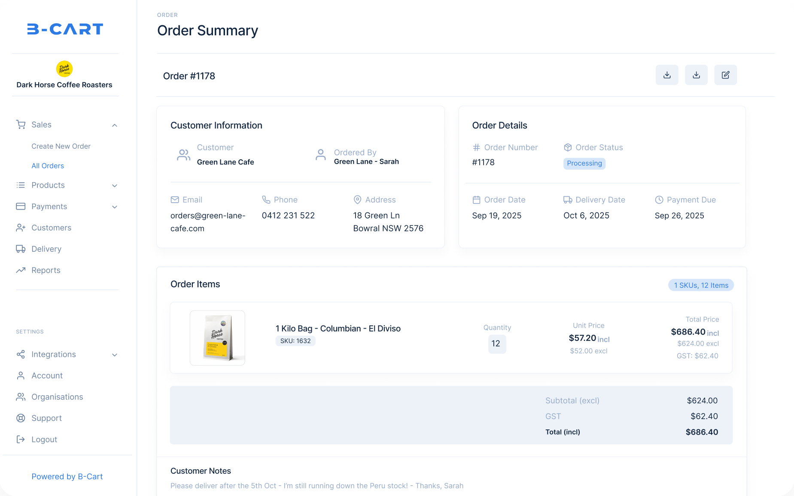Open the Support settings page
This screenshot has height=496, width=794.
point(46,418)
